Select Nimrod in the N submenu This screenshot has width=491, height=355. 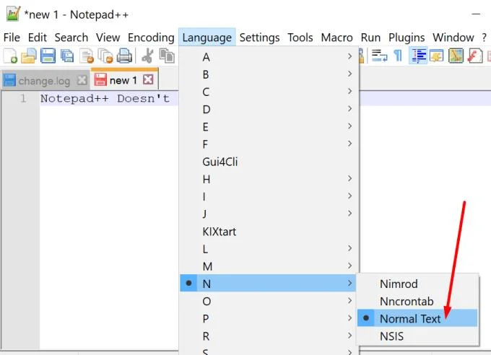418,284
